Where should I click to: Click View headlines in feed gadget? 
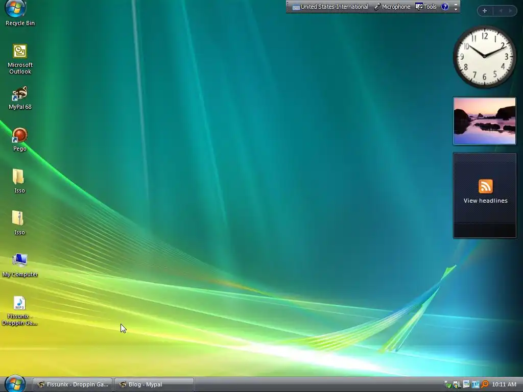tap(485, 201)
